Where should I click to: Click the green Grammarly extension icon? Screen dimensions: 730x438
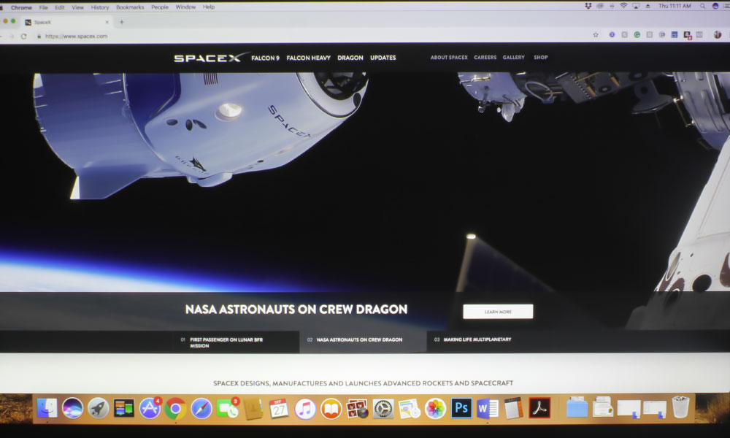637,35
